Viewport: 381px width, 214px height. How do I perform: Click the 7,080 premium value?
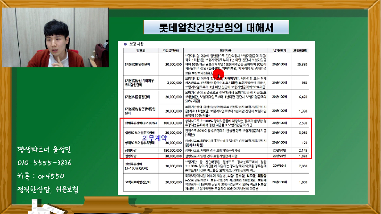click(x=303, y=166)
